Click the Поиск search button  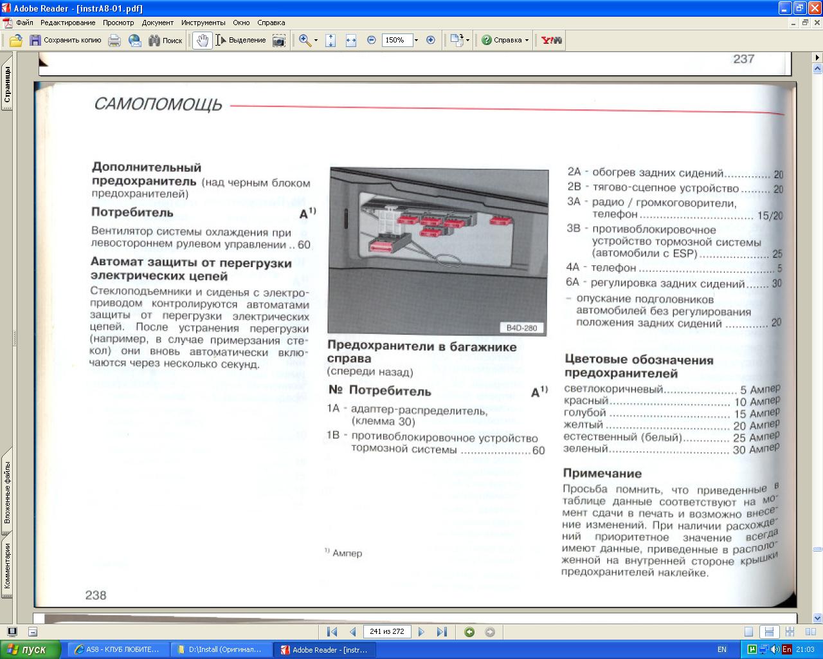[166, 41]
